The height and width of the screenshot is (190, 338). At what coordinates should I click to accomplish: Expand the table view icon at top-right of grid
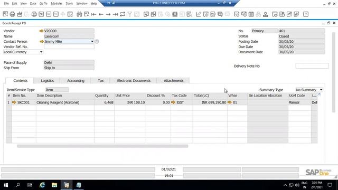(x=319, y=94)
